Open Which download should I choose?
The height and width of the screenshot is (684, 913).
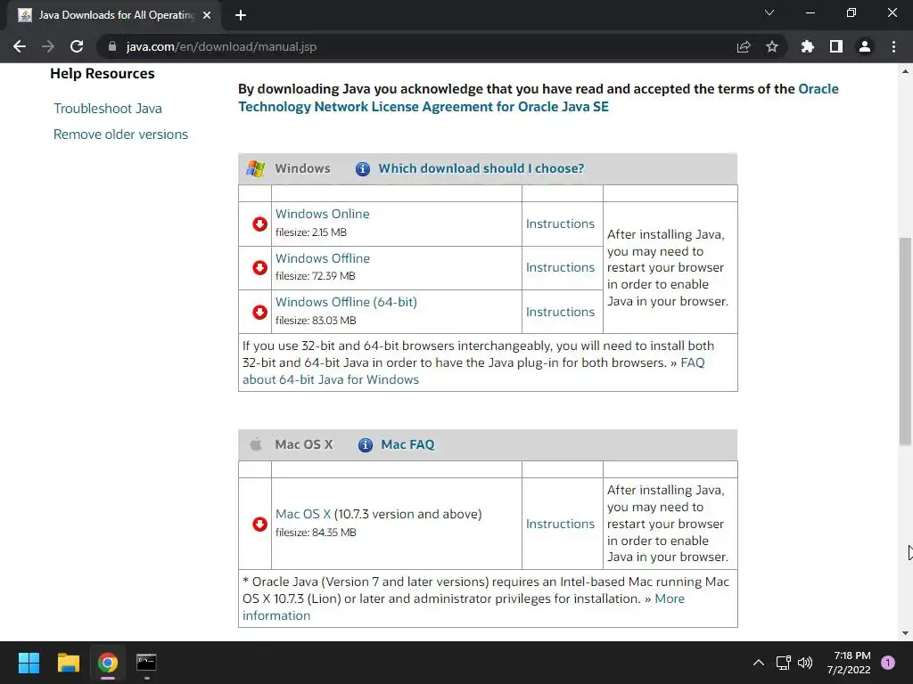(x=481, y=168)
